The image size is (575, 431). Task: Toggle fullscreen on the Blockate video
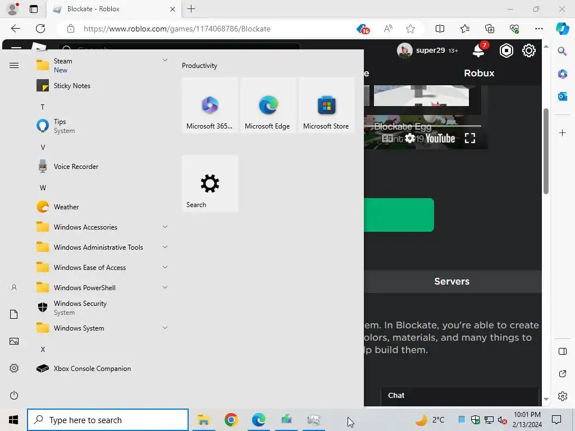(x=470, y=138)
